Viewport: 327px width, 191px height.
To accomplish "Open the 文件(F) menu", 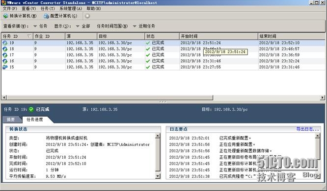I will (10, 8).
